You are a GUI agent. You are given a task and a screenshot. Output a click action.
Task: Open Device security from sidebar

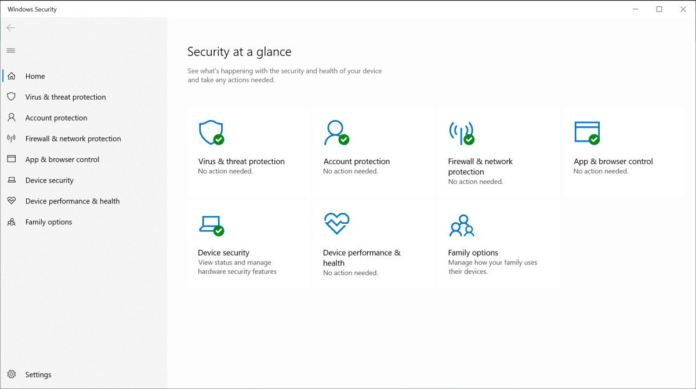pos(84,180)
